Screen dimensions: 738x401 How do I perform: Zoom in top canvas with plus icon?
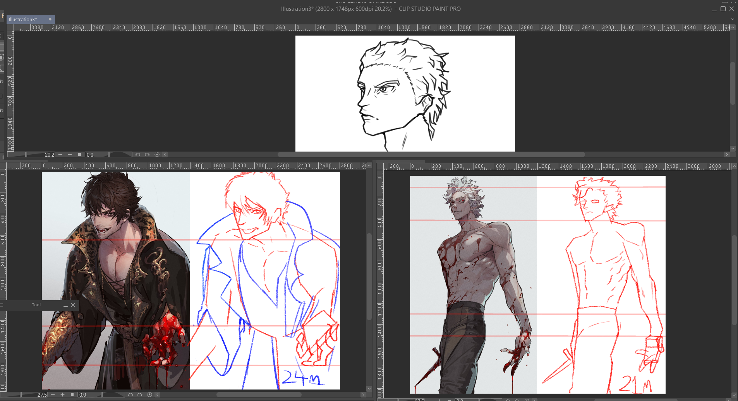pyautogui.click(x=70, y=155)
